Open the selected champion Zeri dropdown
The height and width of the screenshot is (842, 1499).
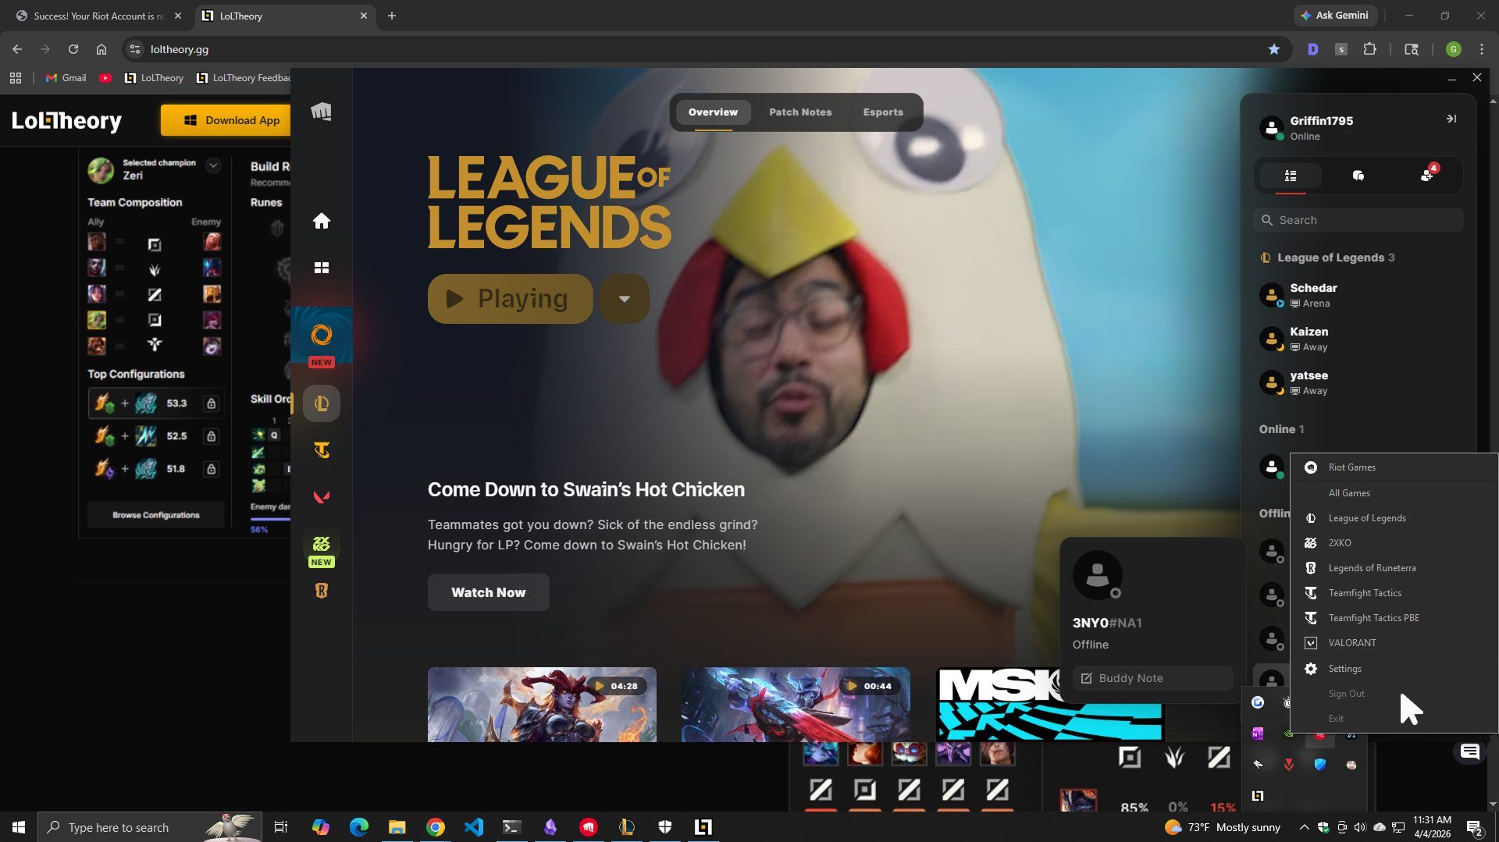pyautogui.click(x=213, y=165)
